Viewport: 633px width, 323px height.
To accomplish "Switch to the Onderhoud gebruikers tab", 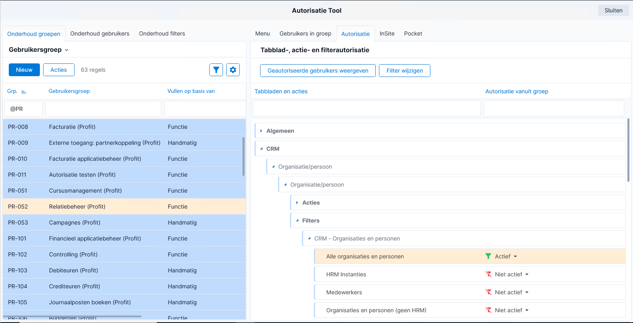I will click(x=100, y=33).
